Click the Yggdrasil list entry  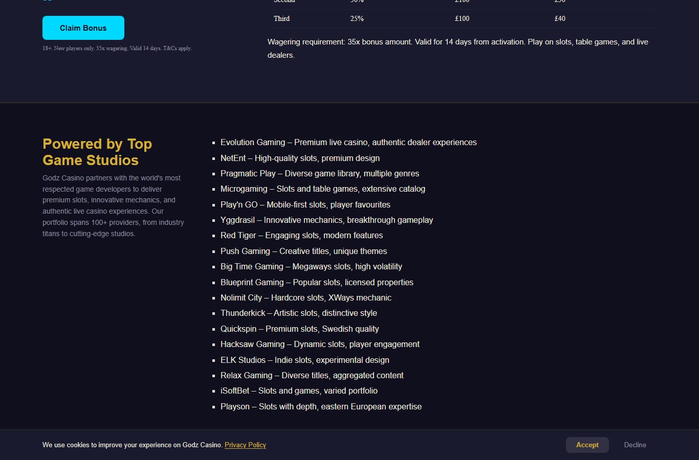click(326, 220)
